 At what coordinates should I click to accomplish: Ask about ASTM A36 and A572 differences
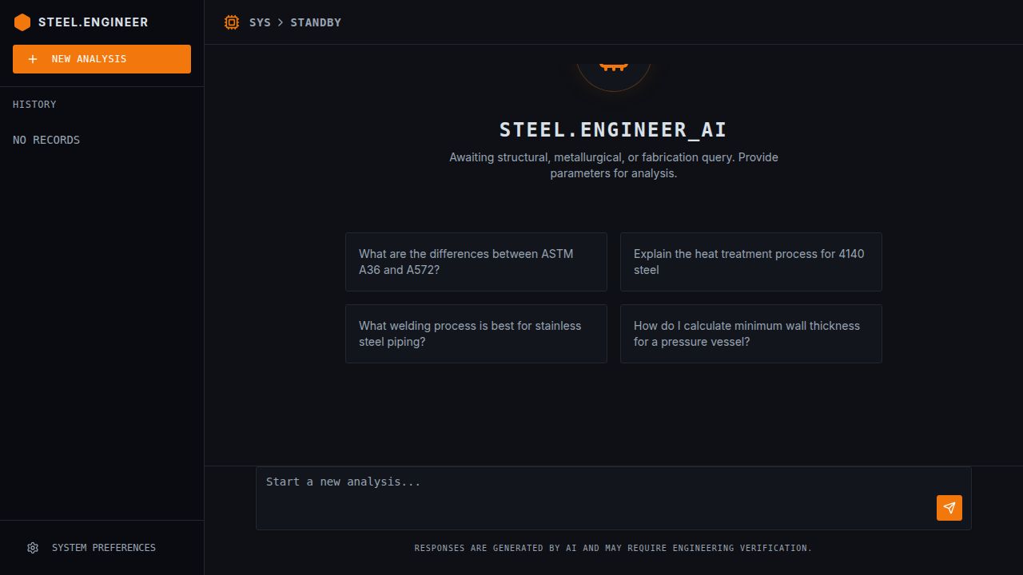coord(476,262)
